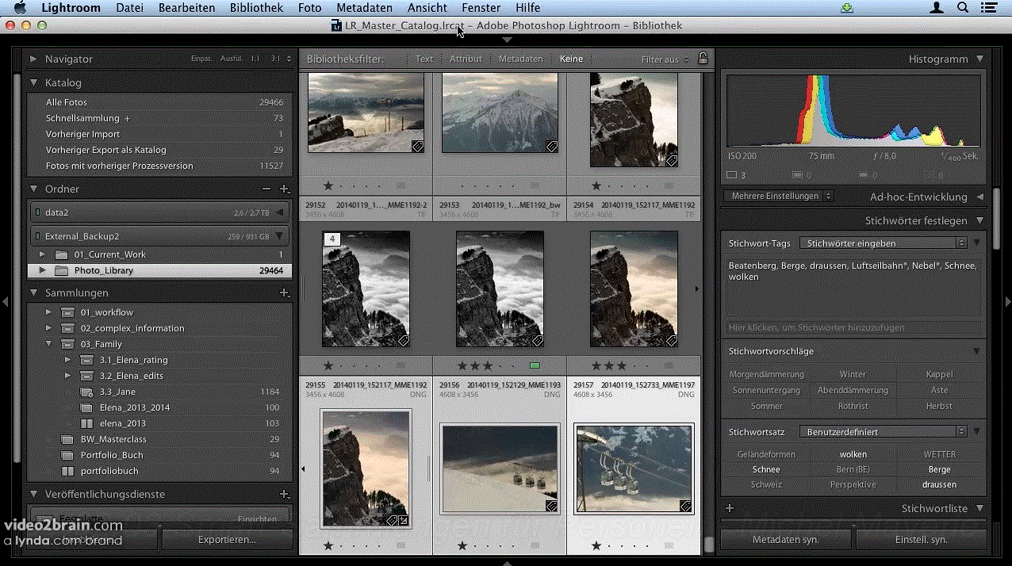The width and height of the screenshot is (1012, 566).
Task: Open Stichwörter eingeben dropdown
Action: 884,243
